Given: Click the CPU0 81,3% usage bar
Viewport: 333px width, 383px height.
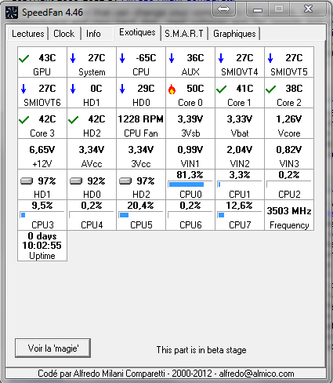Looking at the screenshot, I should click(x=190, y=184).
